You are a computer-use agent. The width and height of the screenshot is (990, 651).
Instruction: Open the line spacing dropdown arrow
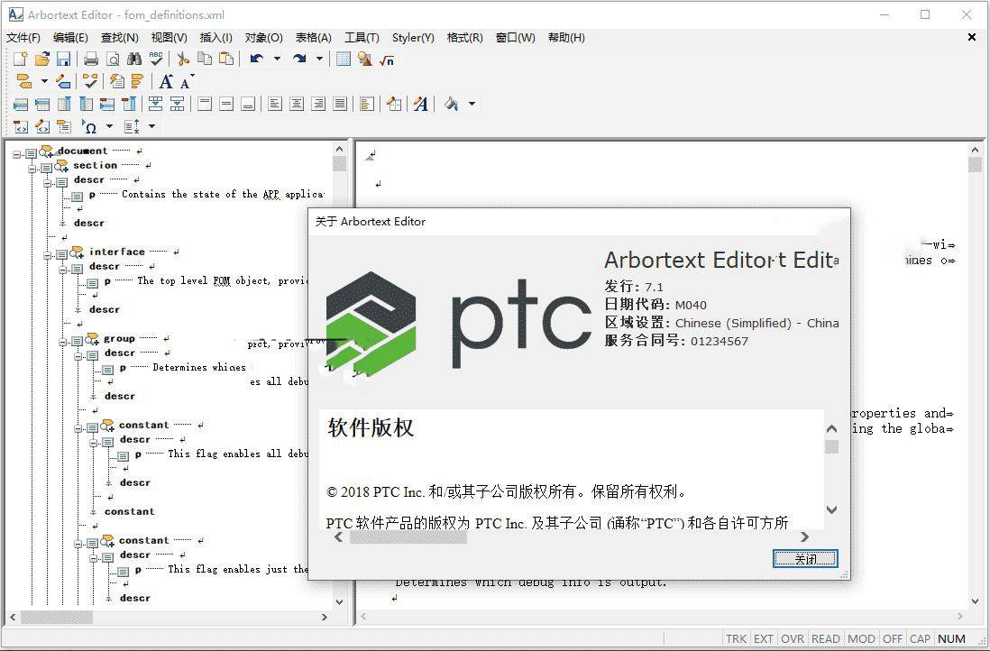tap(151, 126)
